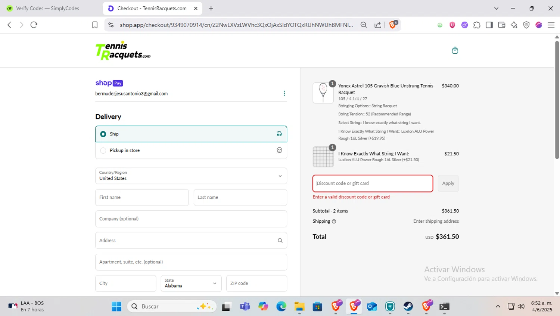Open Brave Wallet icon
The image size is (560, 316).
pos(501,25)
